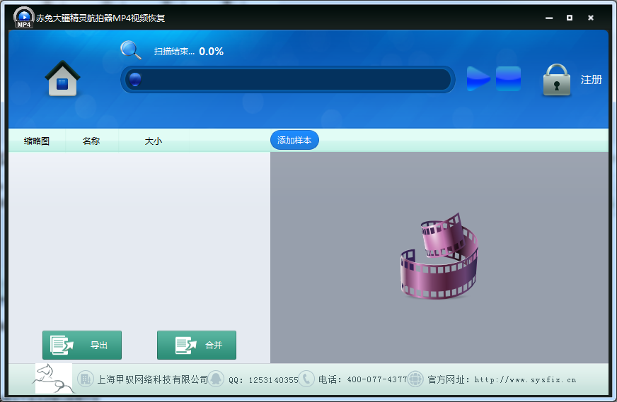Image resolution: width=617 pixels, height=402 pixels.
Task: Click the globe website icon
Action: pos(415,379)
